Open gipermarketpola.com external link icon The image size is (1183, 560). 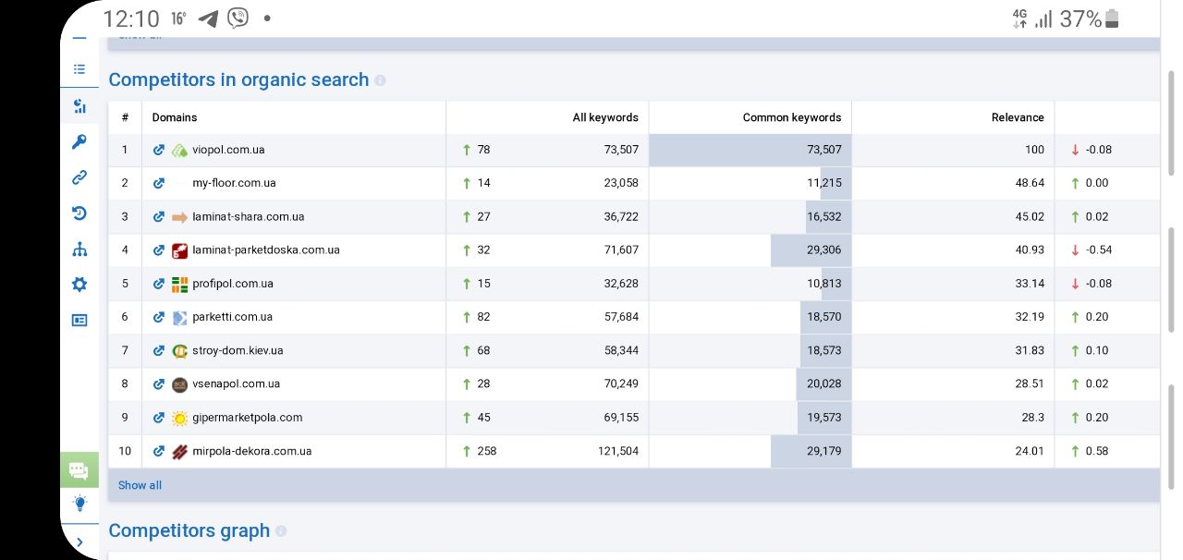coord(159,418)
